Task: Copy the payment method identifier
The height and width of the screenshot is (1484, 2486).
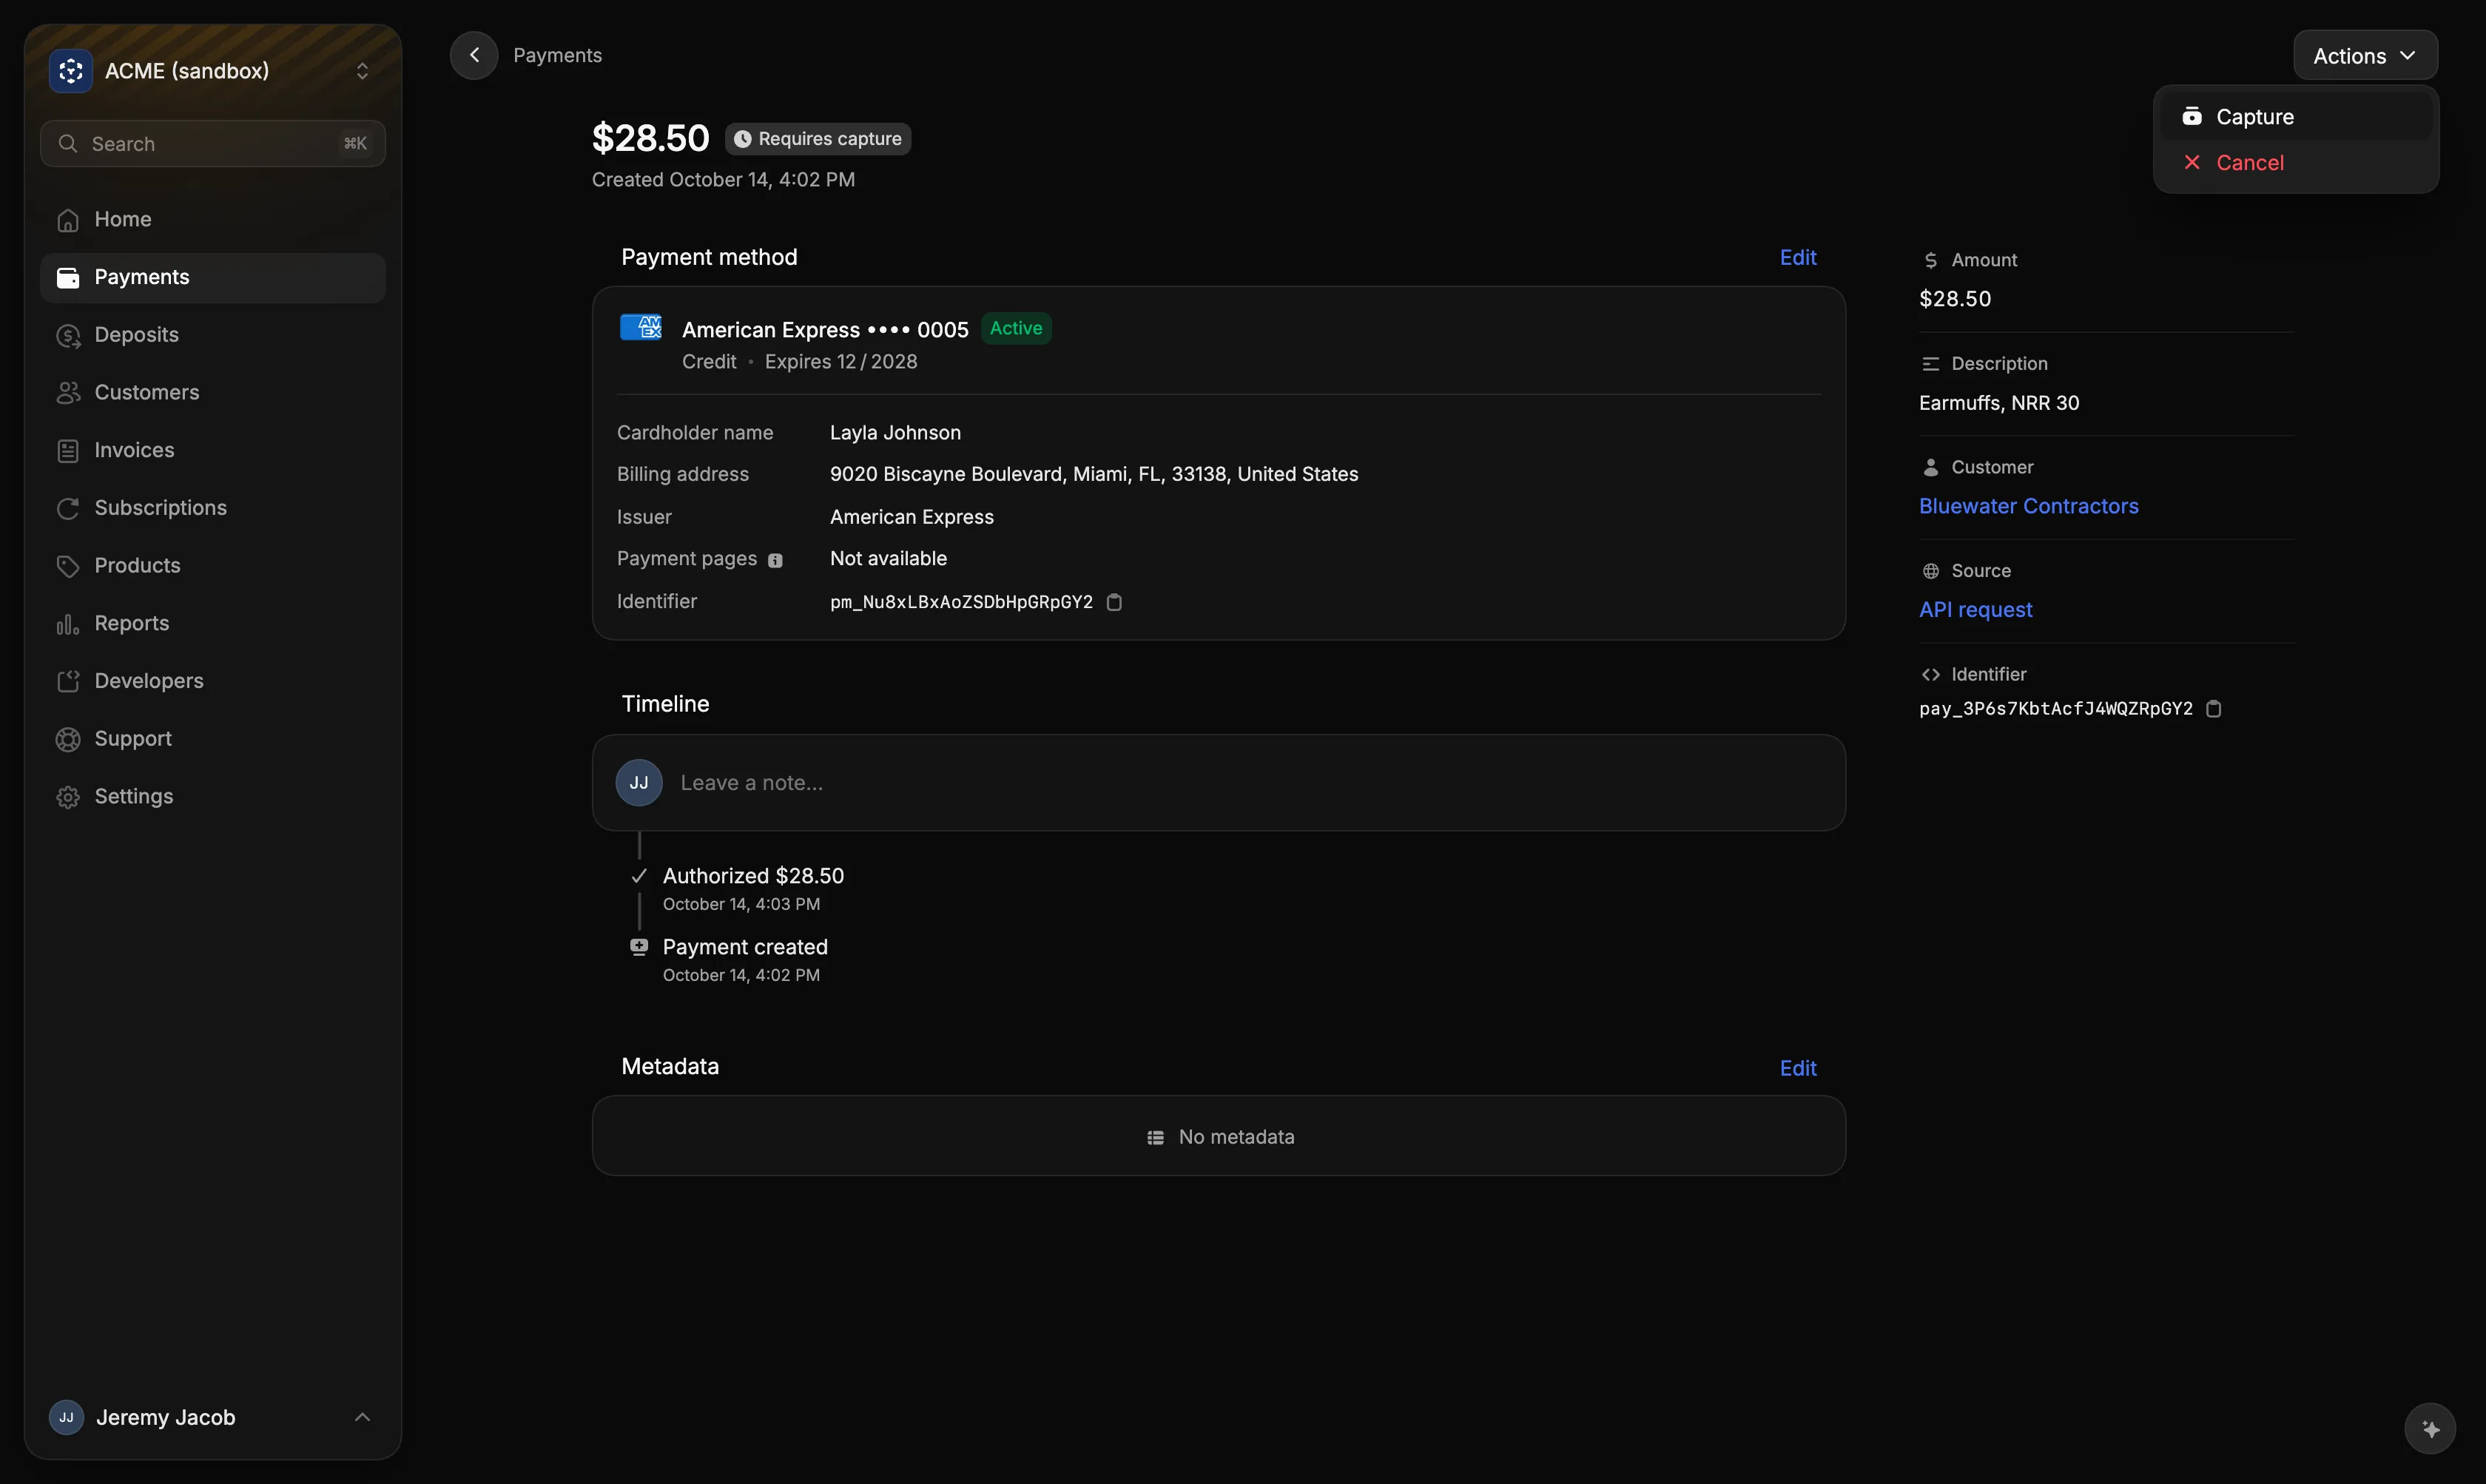Action: 1114,602
